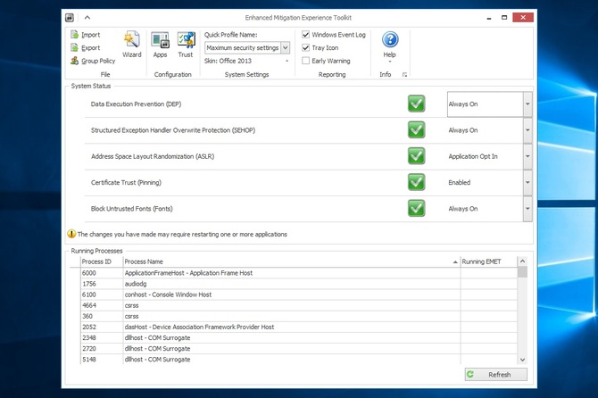Screen dimensions: 598x398
Task: Click Certificate Trust (Pinning) label
Action: (x=126, y=183)
